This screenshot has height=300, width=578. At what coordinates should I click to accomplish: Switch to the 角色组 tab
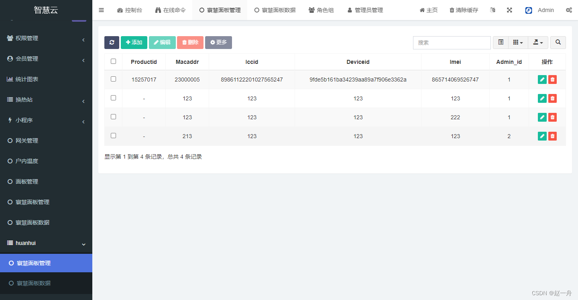coord(321,10)
